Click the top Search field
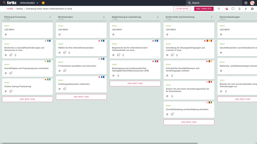Viewport: 257px width, 144px height. point(214,3)
